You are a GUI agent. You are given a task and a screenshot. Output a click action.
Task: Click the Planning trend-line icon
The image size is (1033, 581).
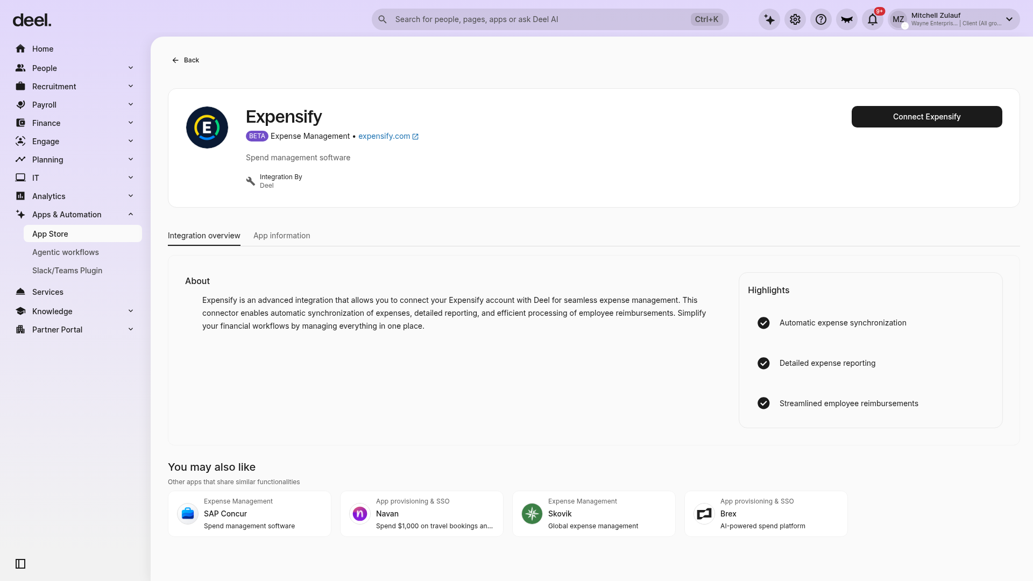[20, 160]
